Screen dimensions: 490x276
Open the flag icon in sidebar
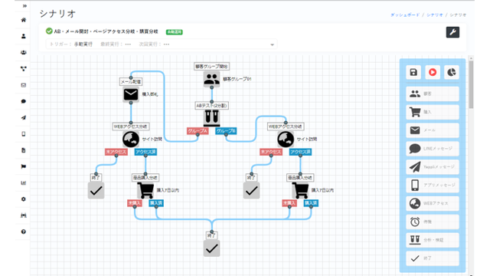coord(24,166)
